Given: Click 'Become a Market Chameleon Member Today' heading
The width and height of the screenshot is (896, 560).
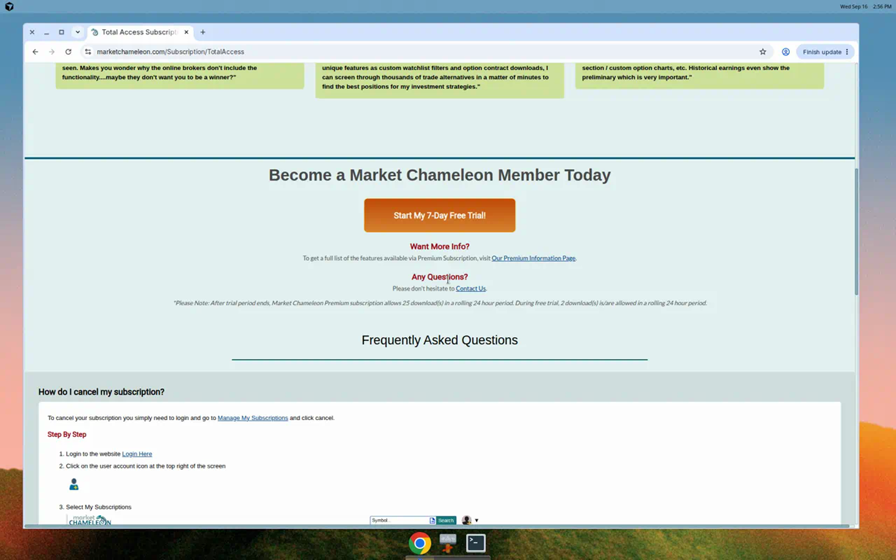Looking at the screenshot, I should click(x=439, y=175).
